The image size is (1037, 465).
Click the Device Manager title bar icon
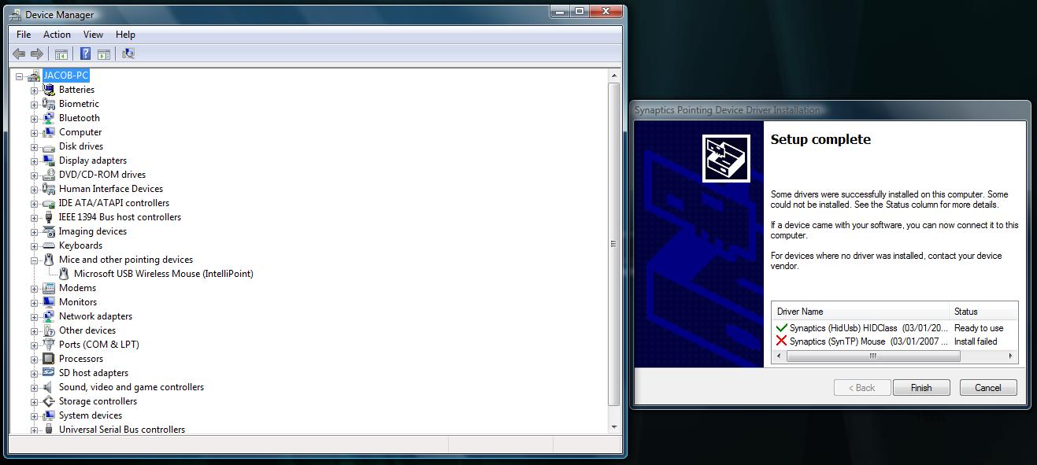tap(17, 14)
